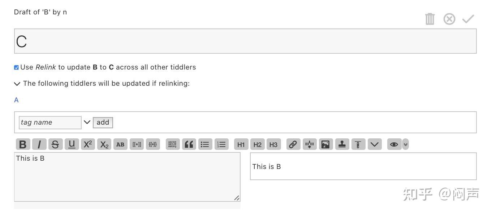
Task: Insert a bulleted list
Action: point(205,144)
